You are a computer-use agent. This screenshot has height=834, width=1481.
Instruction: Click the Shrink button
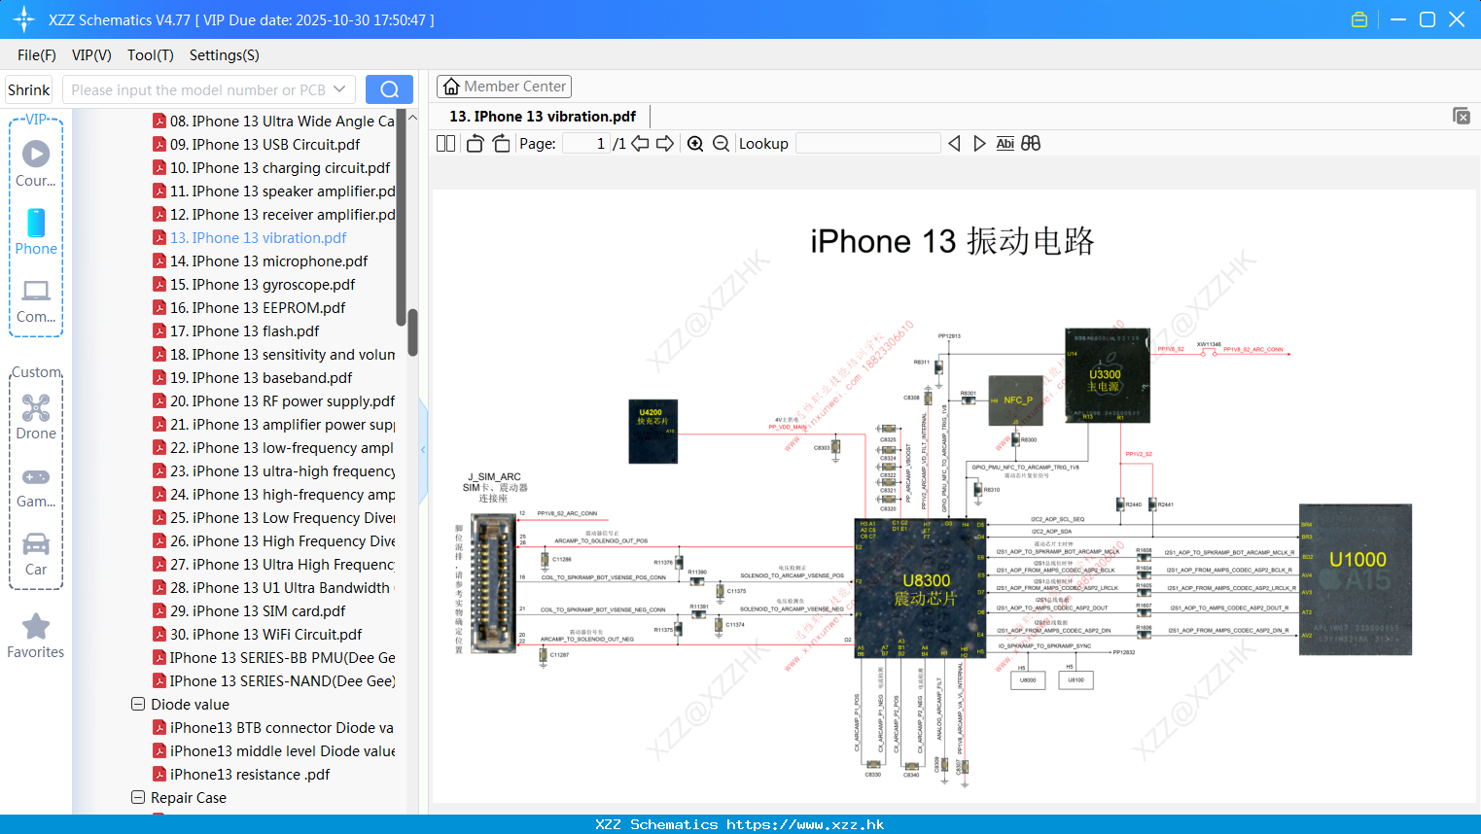[28, 89]
